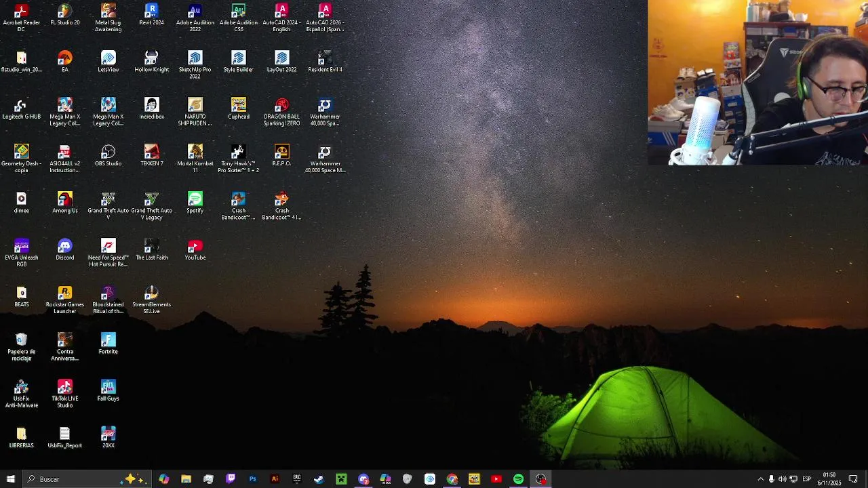Click the YouTube desktop shortcut

pos(195,249)
